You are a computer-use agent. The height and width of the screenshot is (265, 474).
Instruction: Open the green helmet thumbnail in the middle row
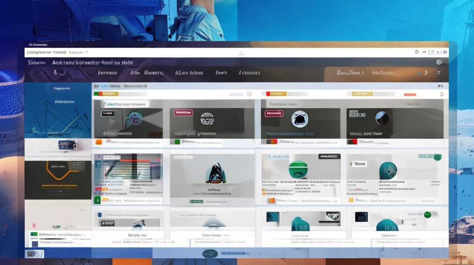[x=301, y=178]
